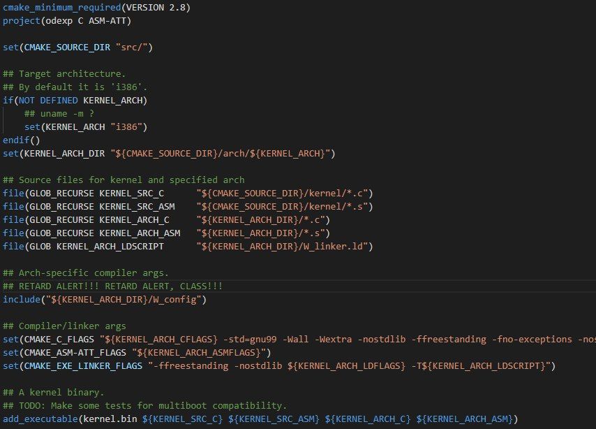Click the cmake_minimum_required command name
The width and height of the screenshot is (596, 429).
(x=62, y=8)
